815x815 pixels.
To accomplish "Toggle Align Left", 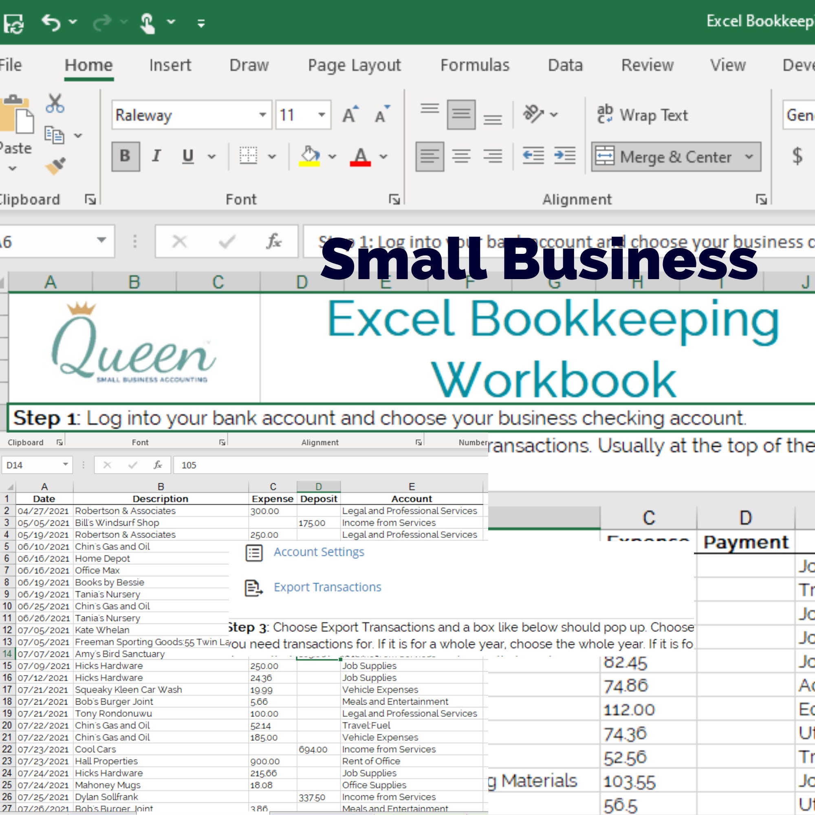I will (430, 156).
